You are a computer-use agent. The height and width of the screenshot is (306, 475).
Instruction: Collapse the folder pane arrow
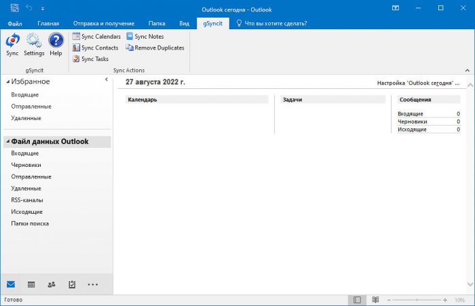(x=106, y=80)
